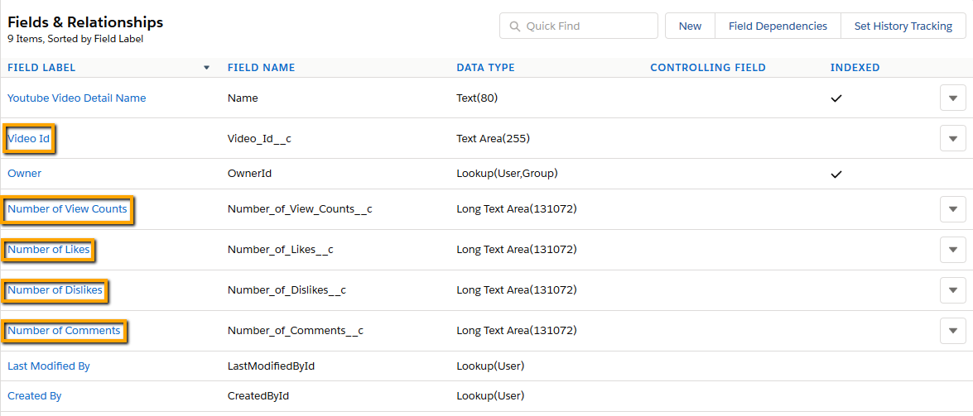Click Set History Tracking button
The image size is (973, 416).
point(903,26)
